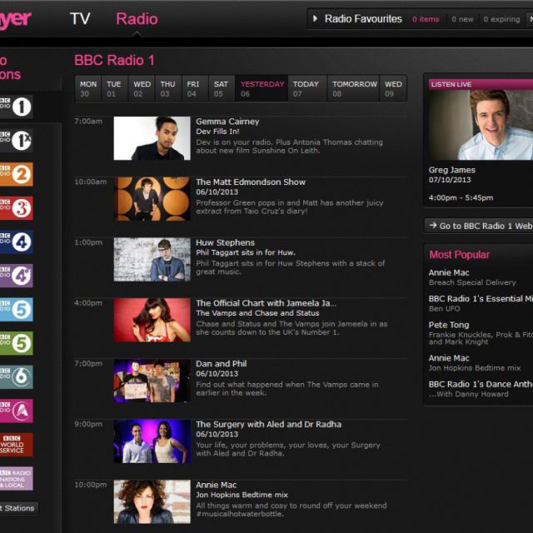The height and width of the screenshot is (533, 533).
Task: Click the Greg James Listen Live image
Action: point(481,125)
